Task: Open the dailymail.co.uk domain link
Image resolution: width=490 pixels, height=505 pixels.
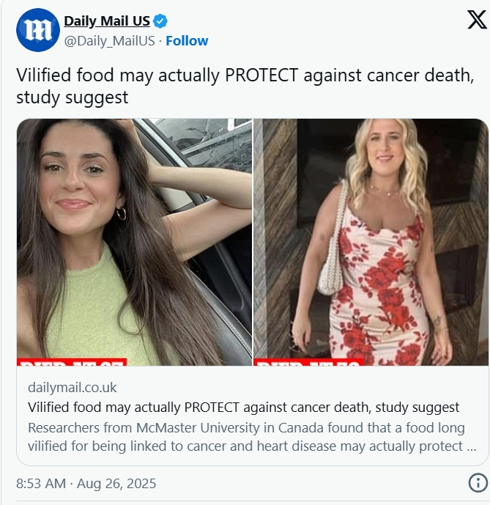Action: click(x=72, y=388)
